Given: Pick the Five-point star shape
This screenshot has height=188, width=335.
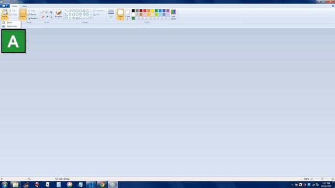Looking at the screenshot, I should pyautogui.click(x=73, y=18).
